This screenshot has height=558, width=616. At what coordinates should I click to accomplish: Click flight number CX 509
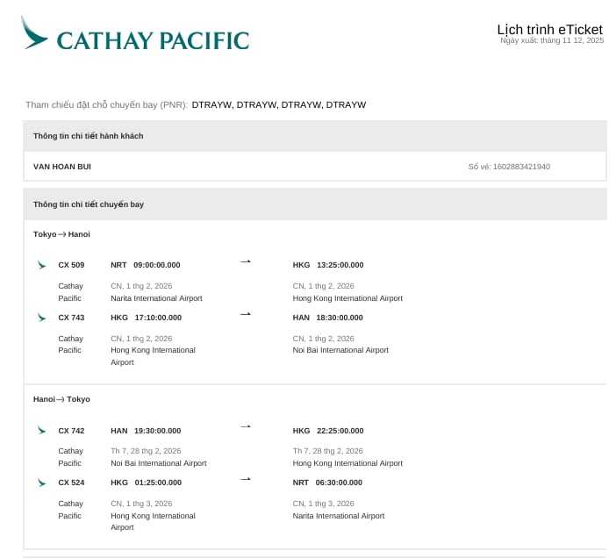[71, 265]
